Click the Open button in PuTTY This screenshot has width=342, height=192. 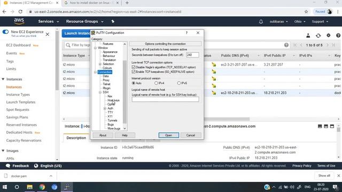(169, 135)
